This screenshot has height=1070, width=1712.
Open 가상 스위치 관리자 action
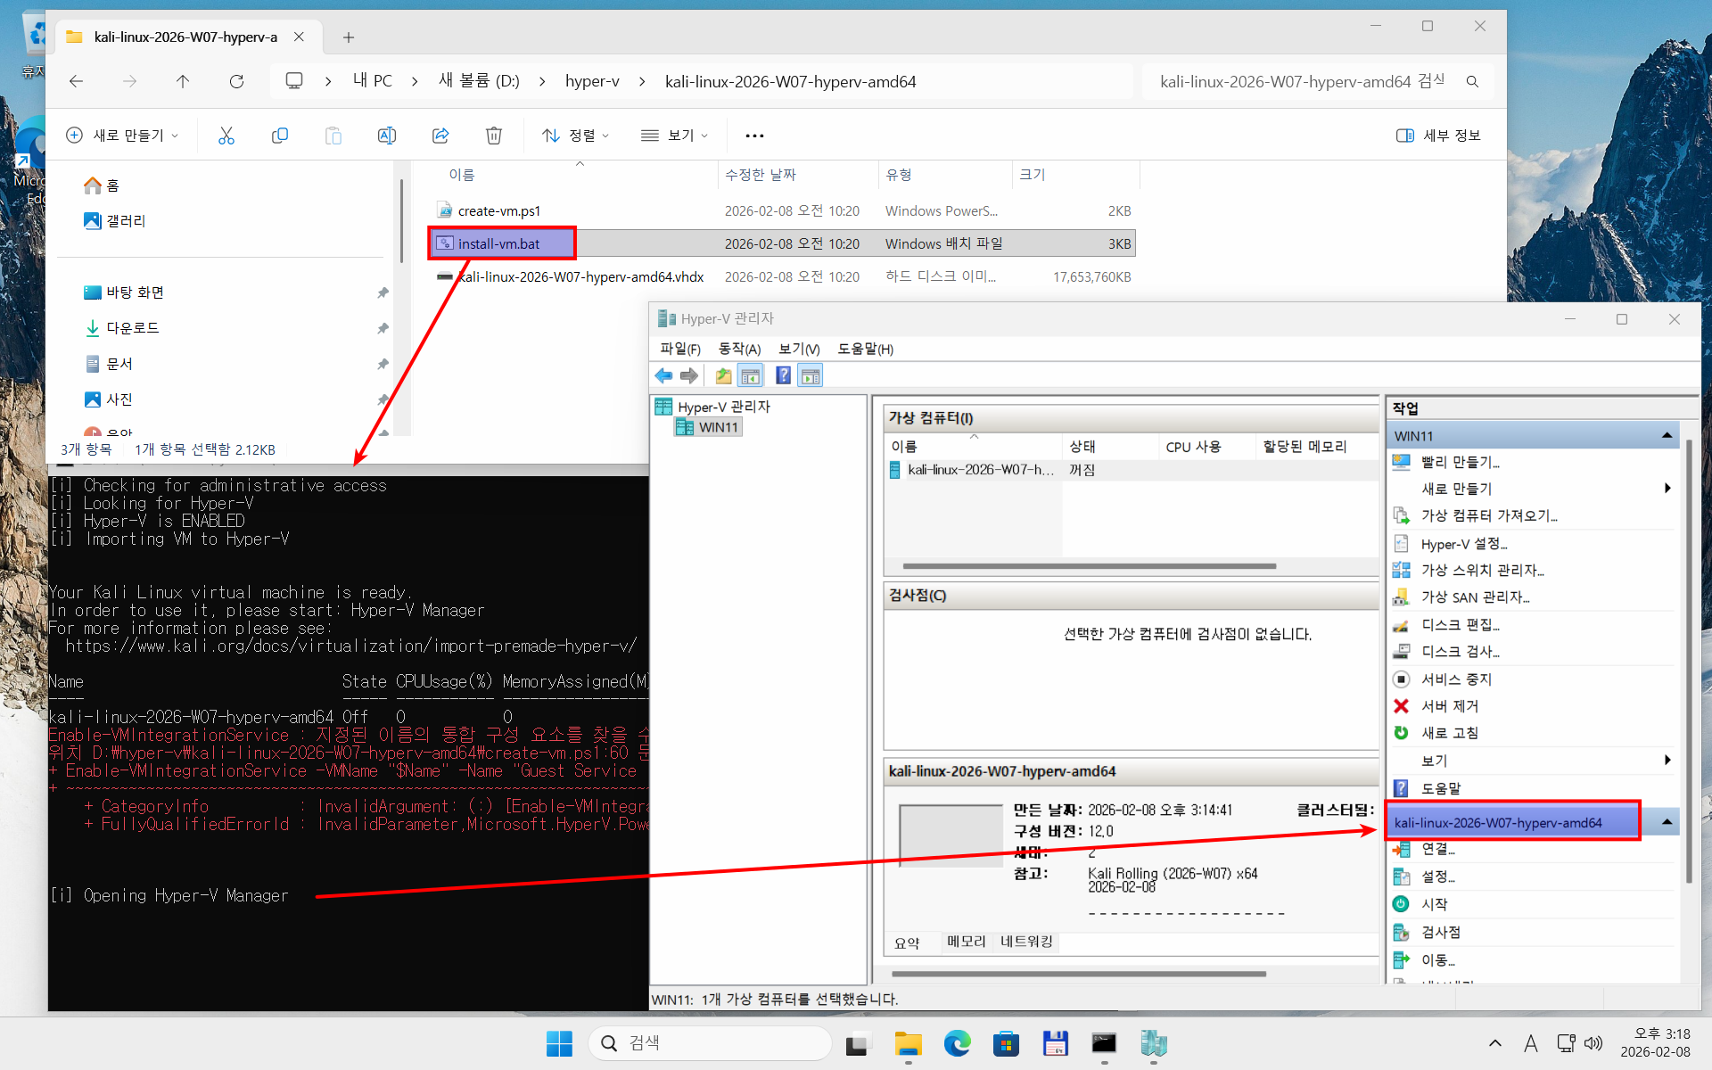click(x=1482, y=570)
